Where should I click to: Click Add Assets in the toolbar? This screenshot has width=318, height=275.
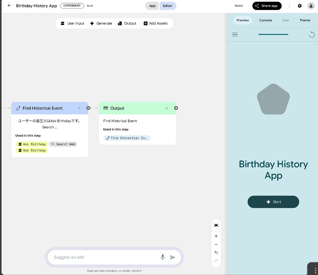[x=156, y=23]
